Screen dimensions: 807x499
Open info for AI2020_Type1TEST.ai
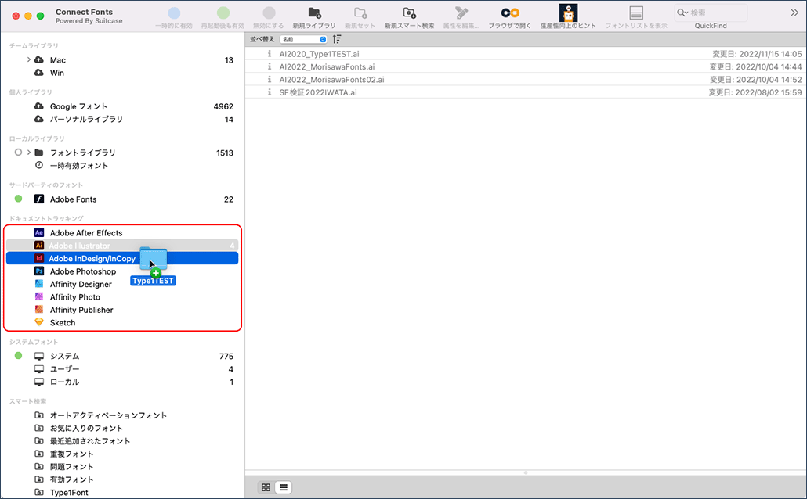point(270,54)
